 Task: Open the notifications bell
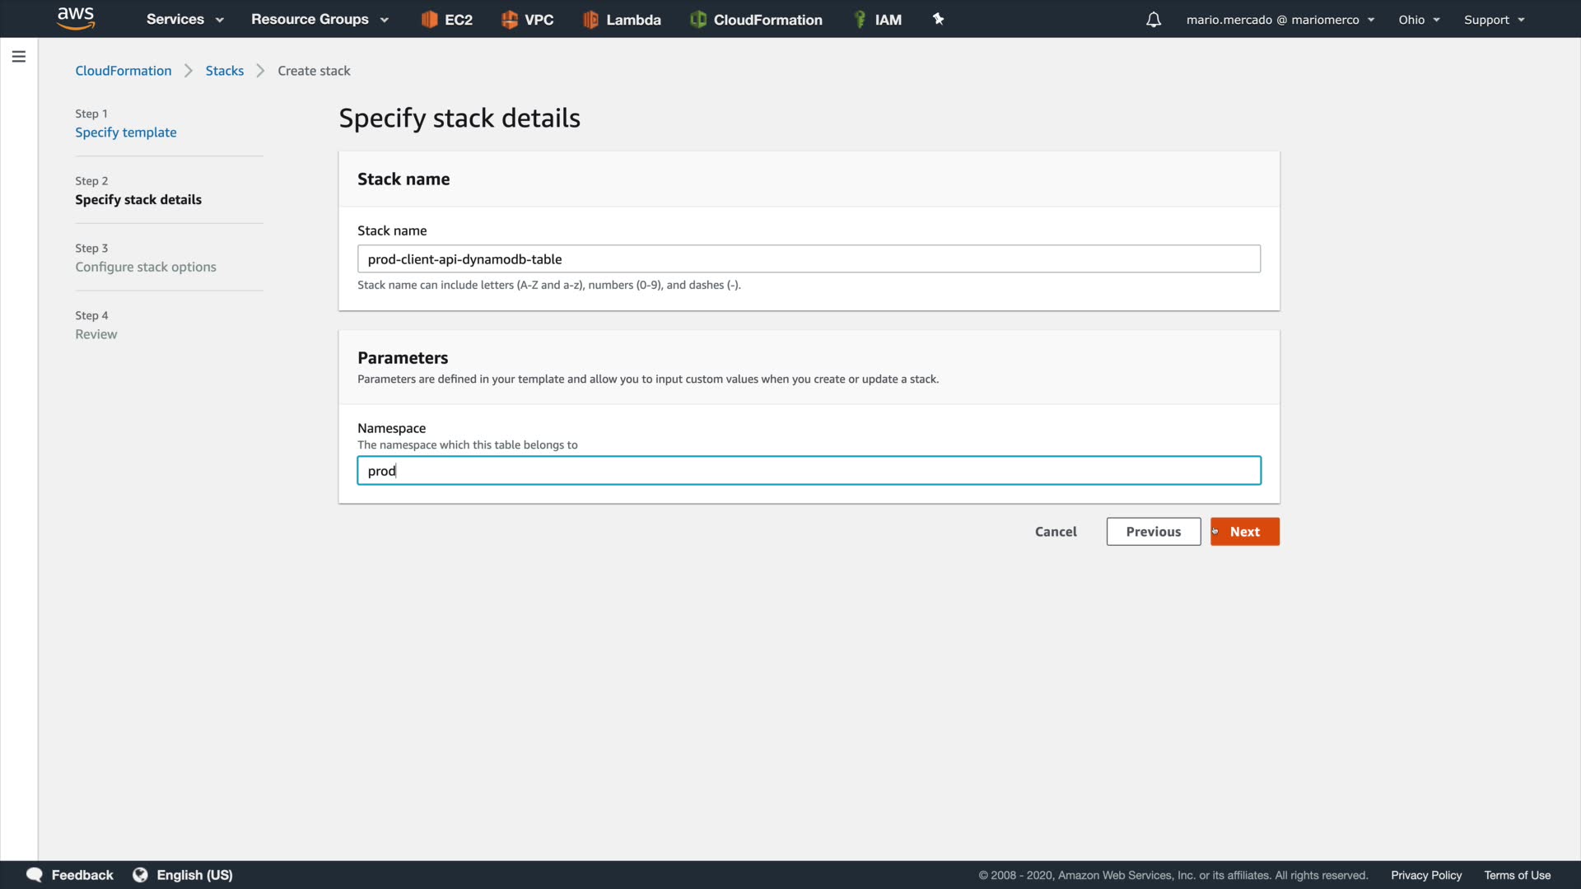(1154, 20)
